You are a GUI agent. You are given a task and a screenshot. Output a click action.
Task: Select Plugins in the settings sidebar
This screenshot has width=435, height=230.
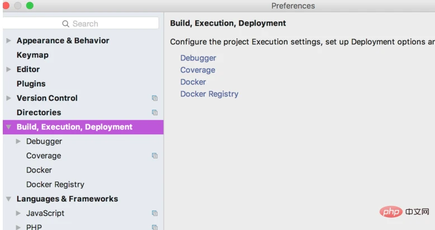point(31,84)
